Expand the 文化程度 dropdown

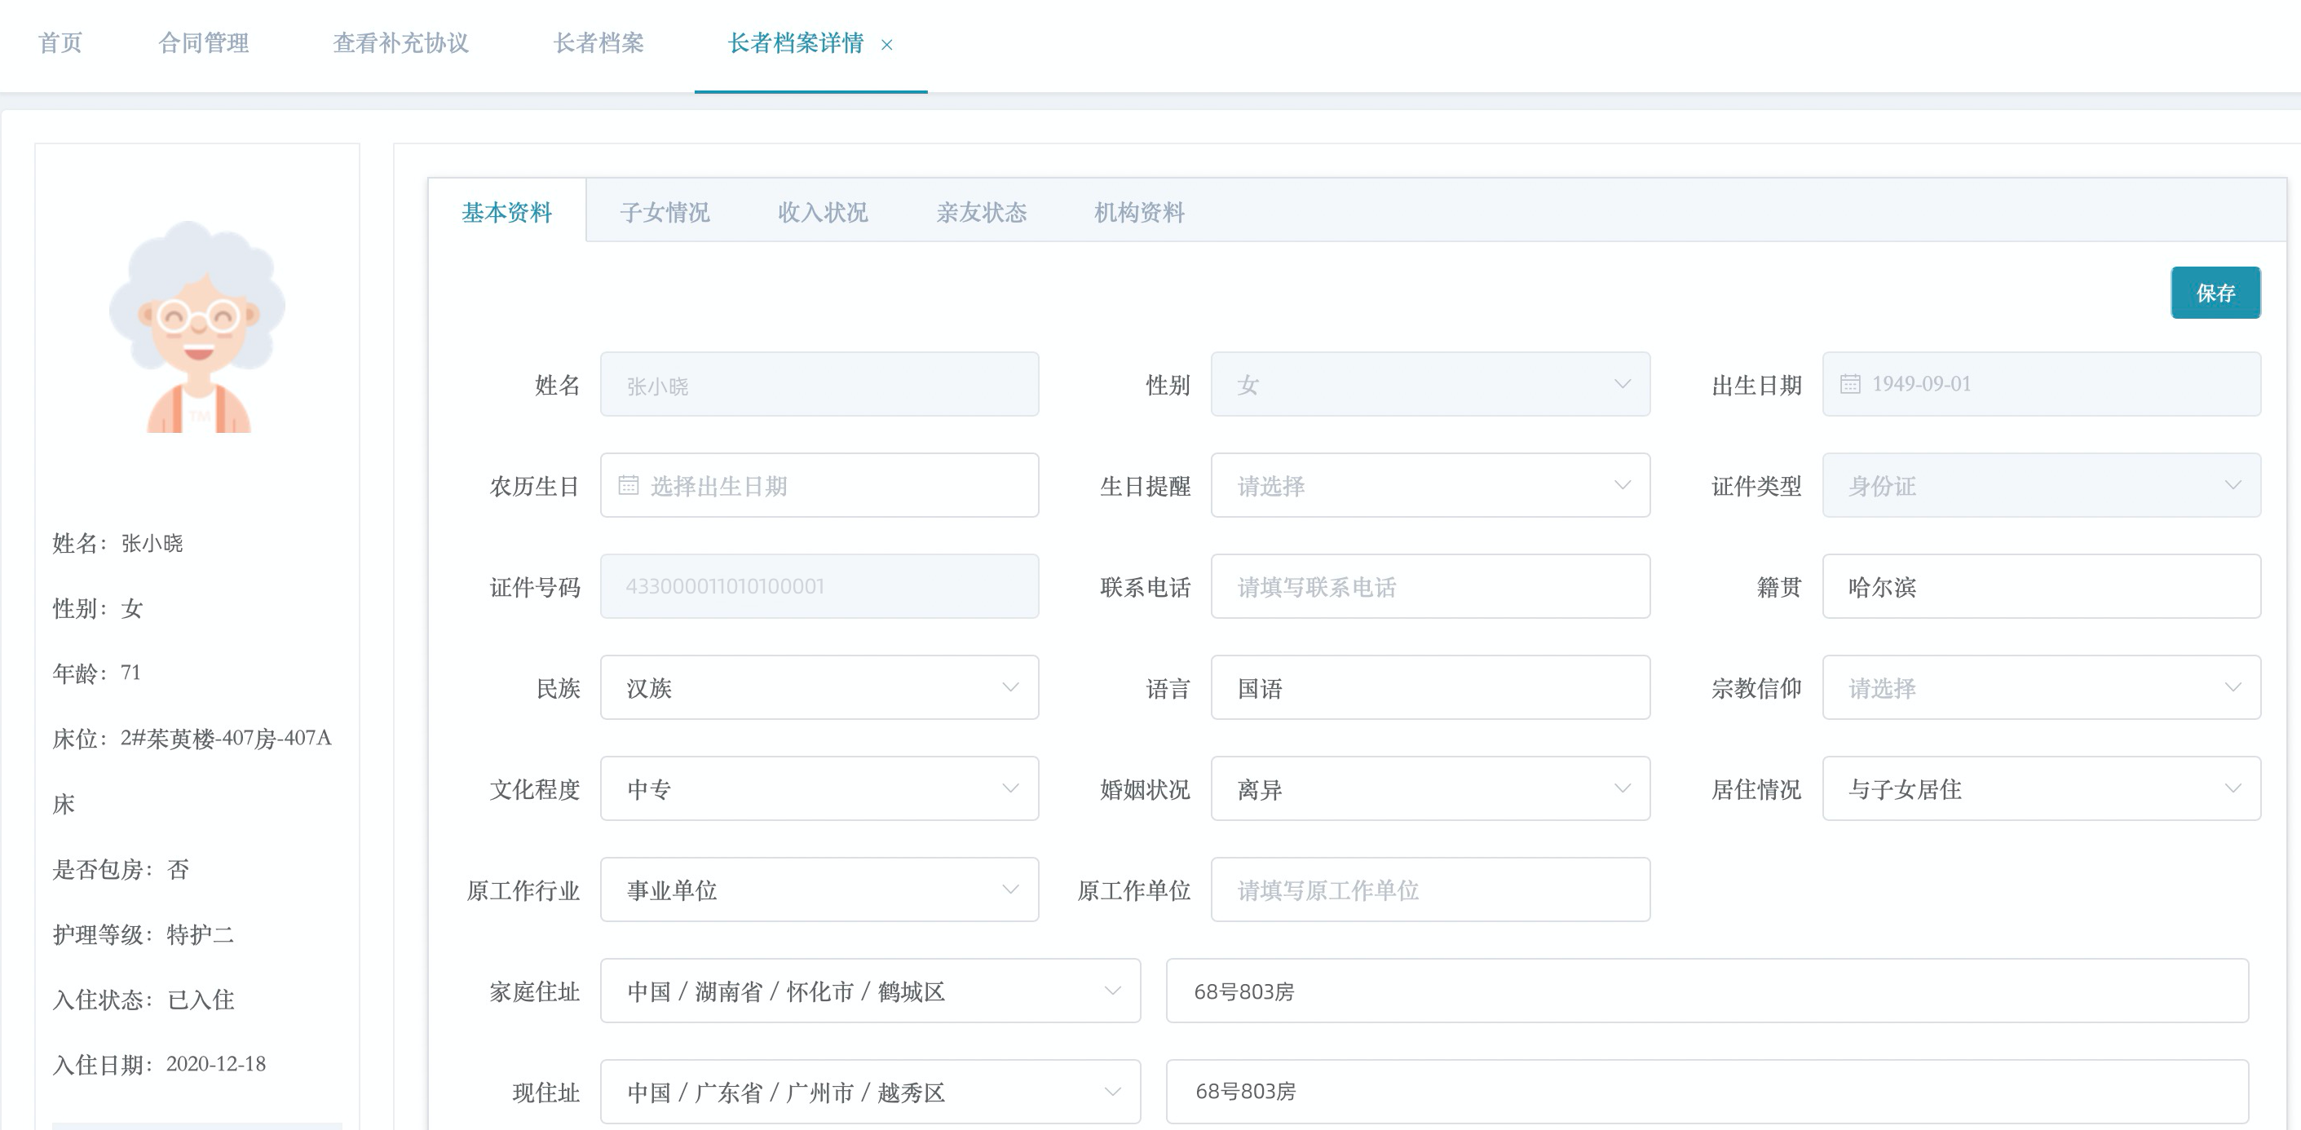pos(819,788)
